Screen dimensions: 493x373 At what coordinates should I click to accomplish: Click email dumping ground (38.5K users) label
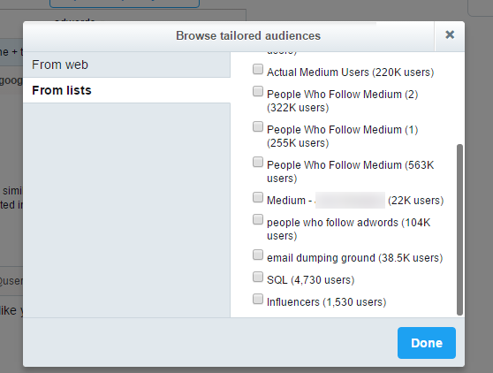click(354, 258)
